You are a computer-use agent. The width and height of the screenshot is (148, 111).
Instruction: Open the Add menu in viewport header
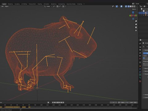(x=2, y=6)
